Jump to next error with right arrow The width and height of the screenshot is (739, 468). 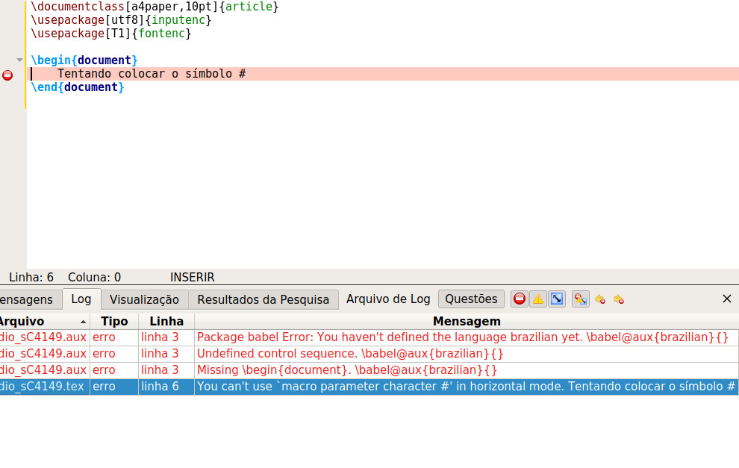618,299
